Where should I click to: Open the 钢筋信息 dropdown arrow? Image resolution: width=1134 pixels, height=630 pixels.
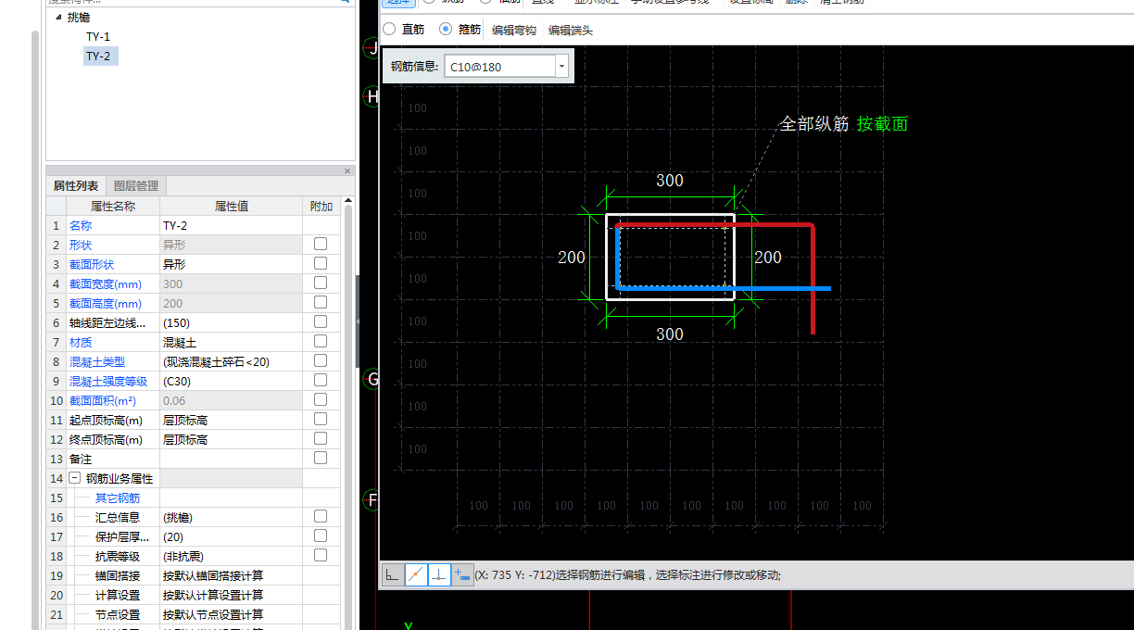pyautogui.click(x=561, y=67)
